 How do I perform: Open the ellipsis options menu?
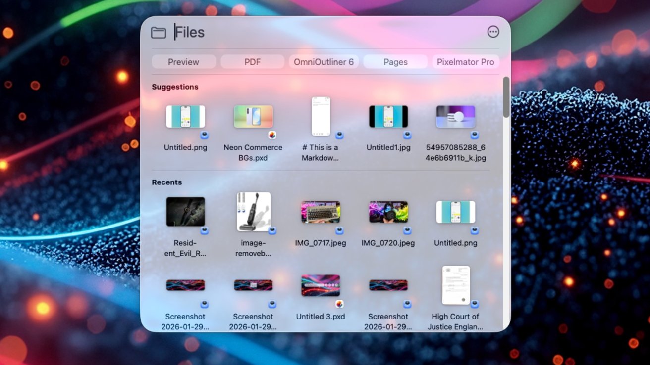pyautogui.click(x=493, y=31)
